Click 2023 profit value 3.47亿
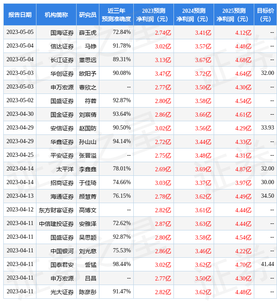 [163, 74]
